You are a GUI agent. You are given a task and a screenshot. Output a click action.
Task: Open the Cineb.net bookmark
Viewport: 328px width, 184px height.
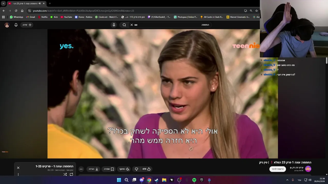tap(107, 17)
